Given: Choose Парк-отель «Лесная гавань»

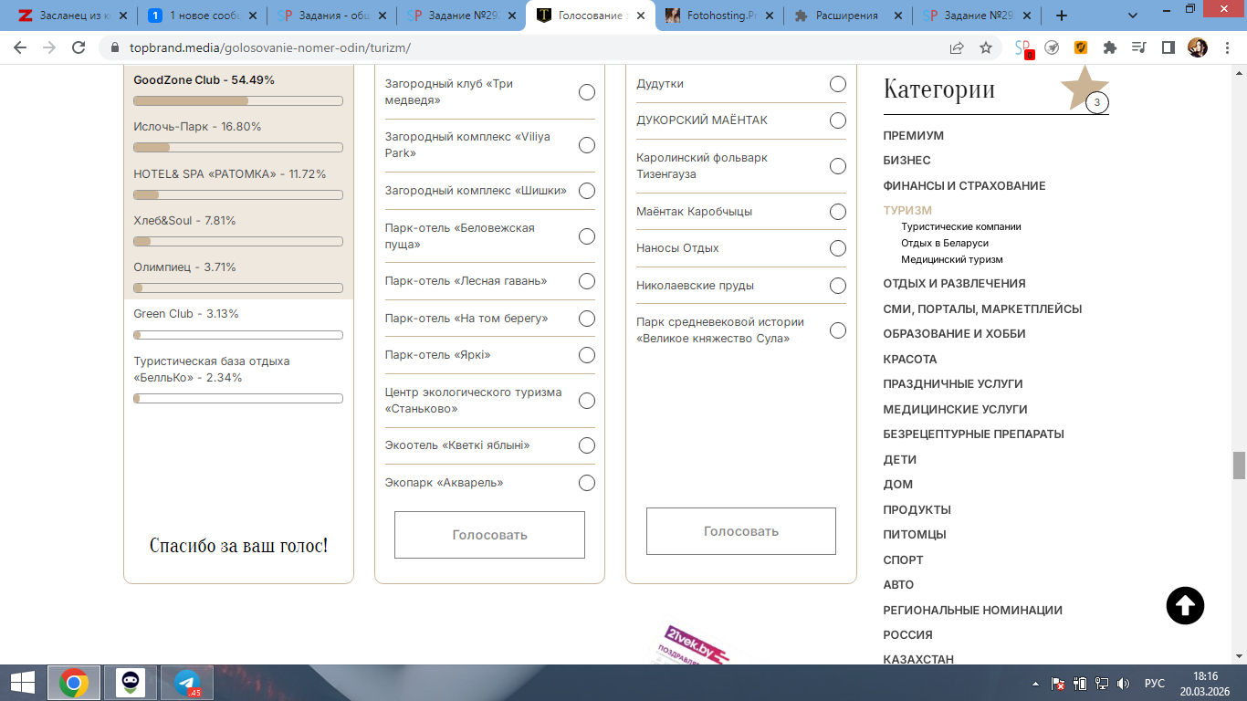Looking at the screenshot, I should pyautogui.click(x=587, y=281).
